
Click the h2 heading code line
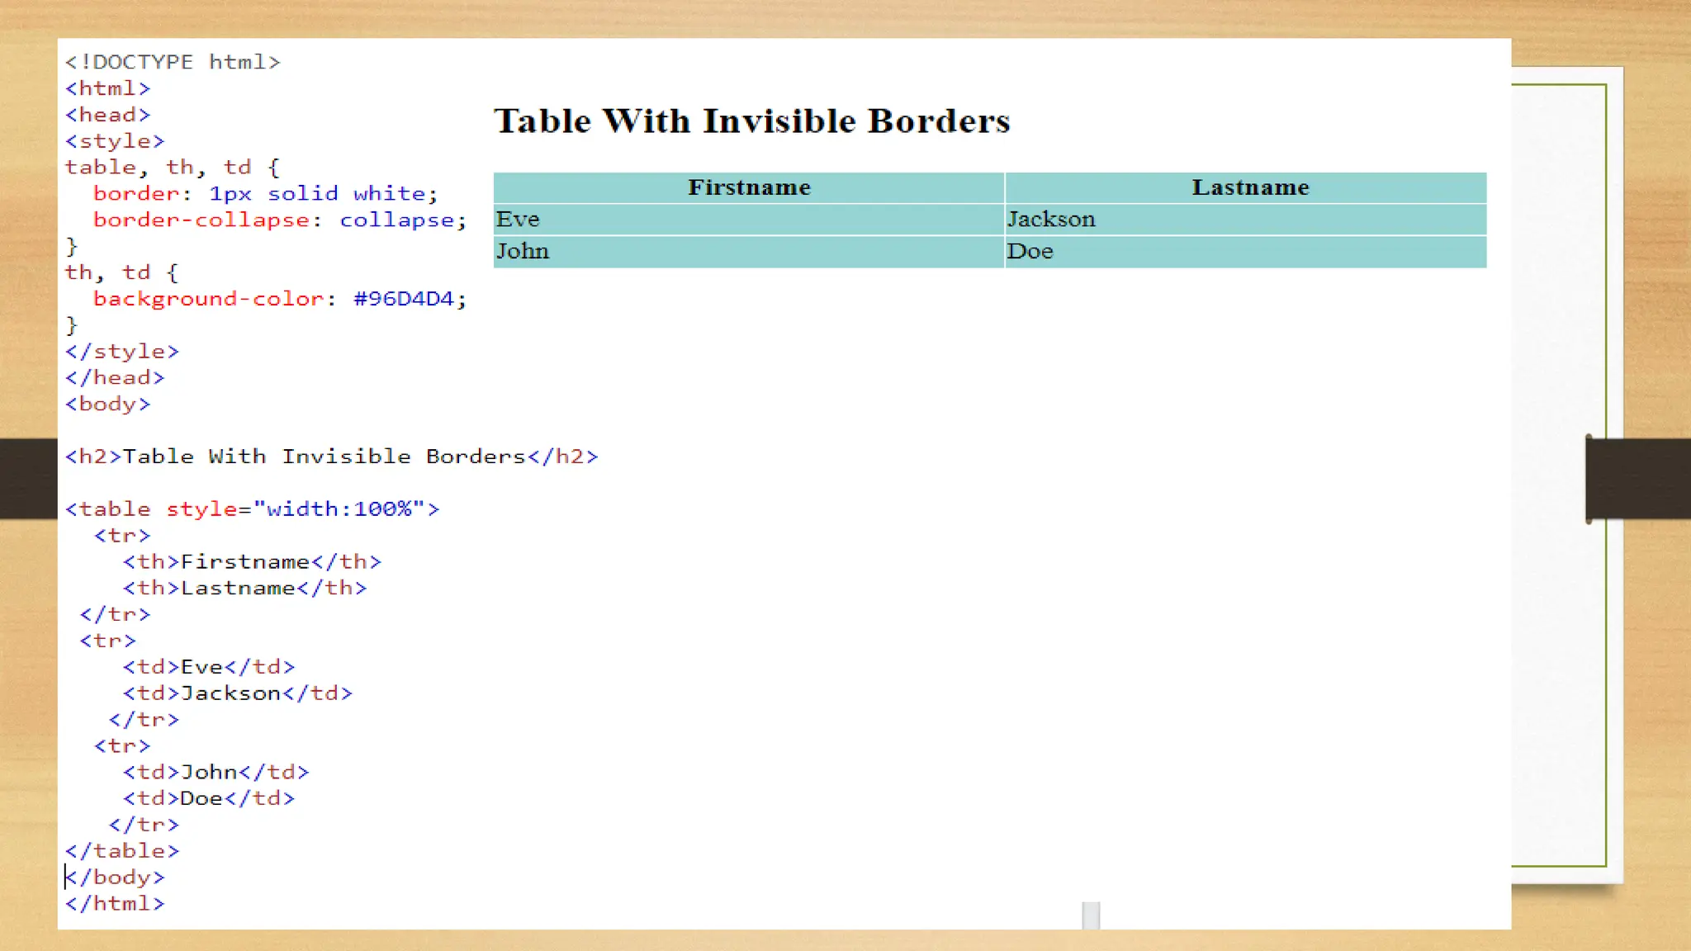click(331, 457)
